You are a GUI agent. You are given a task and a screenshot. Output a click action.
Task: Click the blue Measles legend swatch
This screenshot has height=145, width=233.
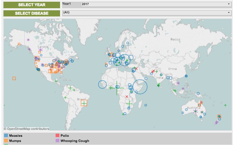coord(6,136)
